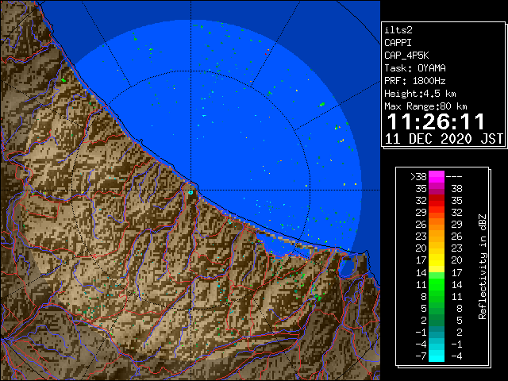
Task: Click the 'CAP_4P5K' text
Action: point(406,56)
